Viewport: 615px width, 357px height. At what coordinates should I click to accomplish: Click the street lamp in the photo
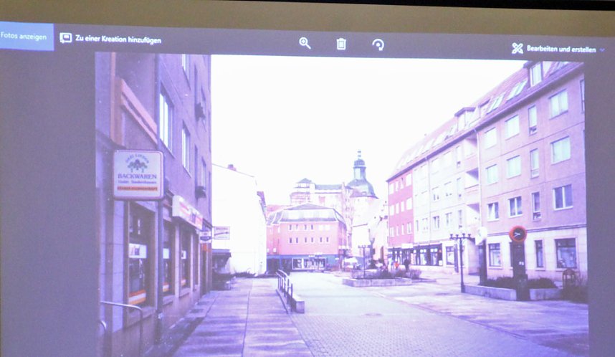[460, 258]
